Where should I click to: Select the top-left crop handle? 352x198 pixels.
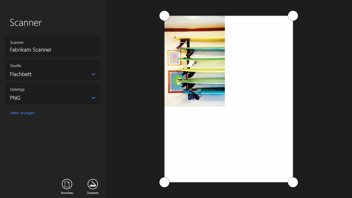[x=164, y=16]
